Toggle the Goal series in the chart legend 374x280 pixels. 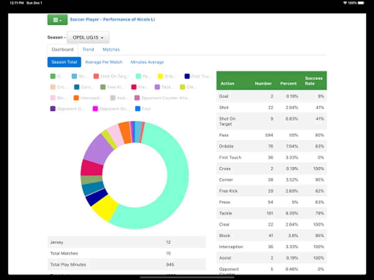[55, 76]
